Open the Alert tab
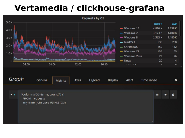Image resolution: width=185 pixels, height=138 pixels. pos(129,80)
